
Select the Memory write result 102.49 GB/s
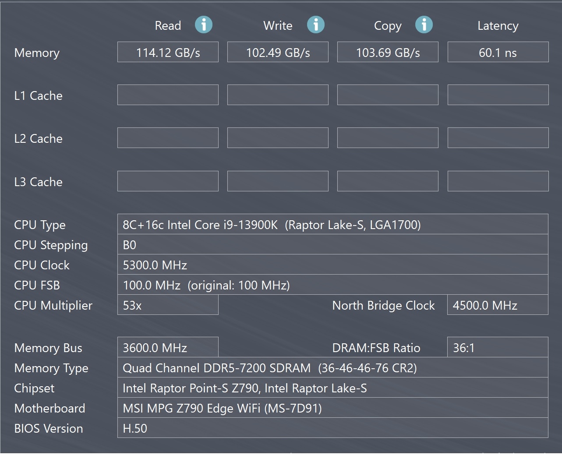point(278,52)
